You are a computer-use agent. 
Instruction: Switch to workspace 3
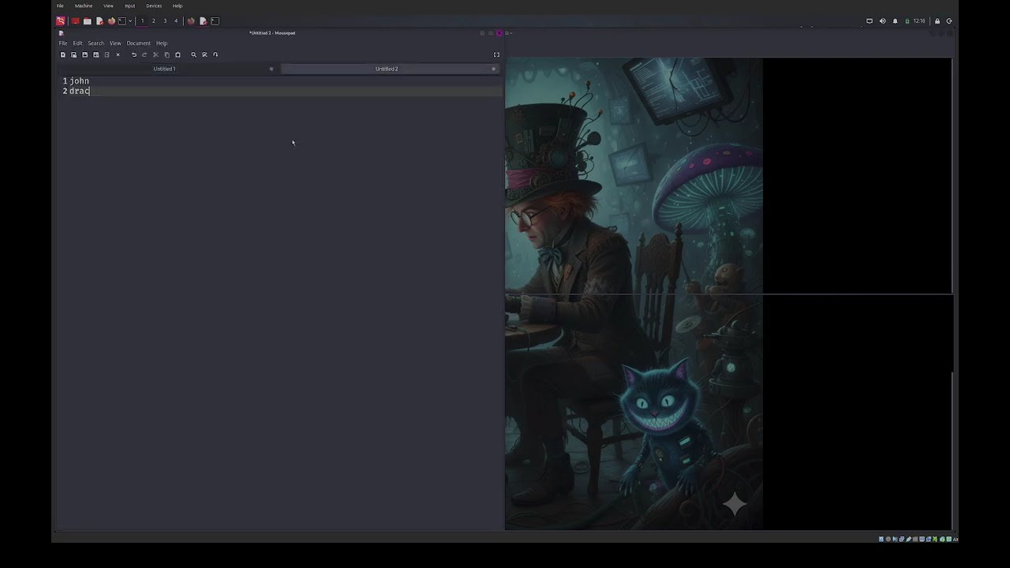pos(165,21)
